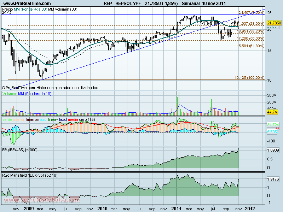Click the 2012 year label on time axis
The image size is (283, 212).
(250, 209)
